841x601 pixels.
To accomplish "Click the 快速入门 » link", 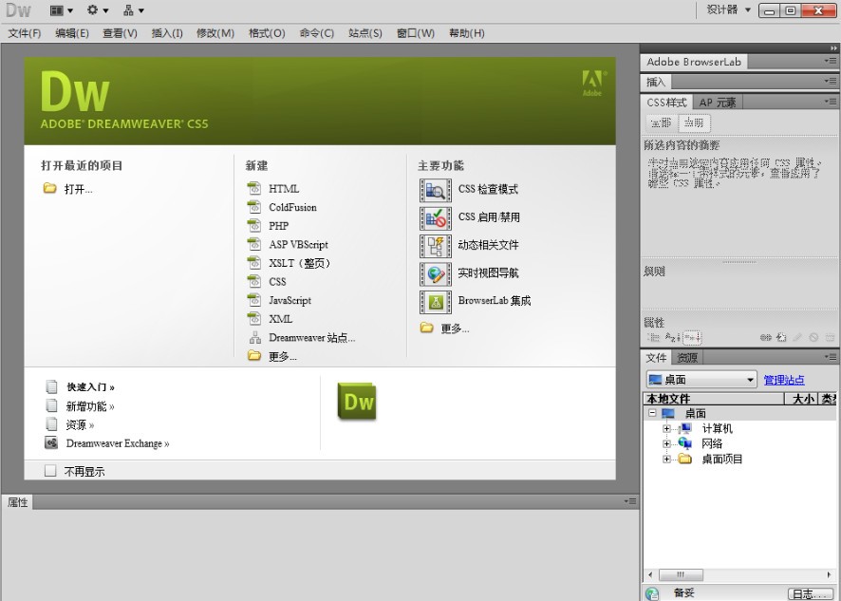I will [x=90, y=386].
